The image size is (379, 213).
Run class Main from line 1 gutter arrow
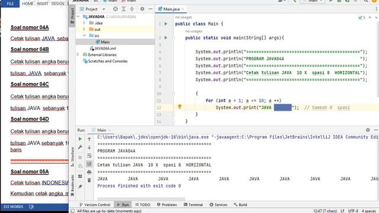point(166,24)
